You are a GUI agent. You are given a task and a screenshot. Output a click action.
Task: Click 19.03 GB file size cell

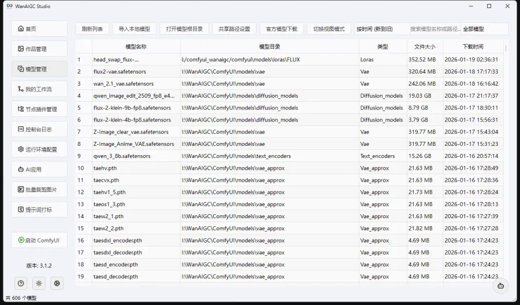tap(425, 95)
